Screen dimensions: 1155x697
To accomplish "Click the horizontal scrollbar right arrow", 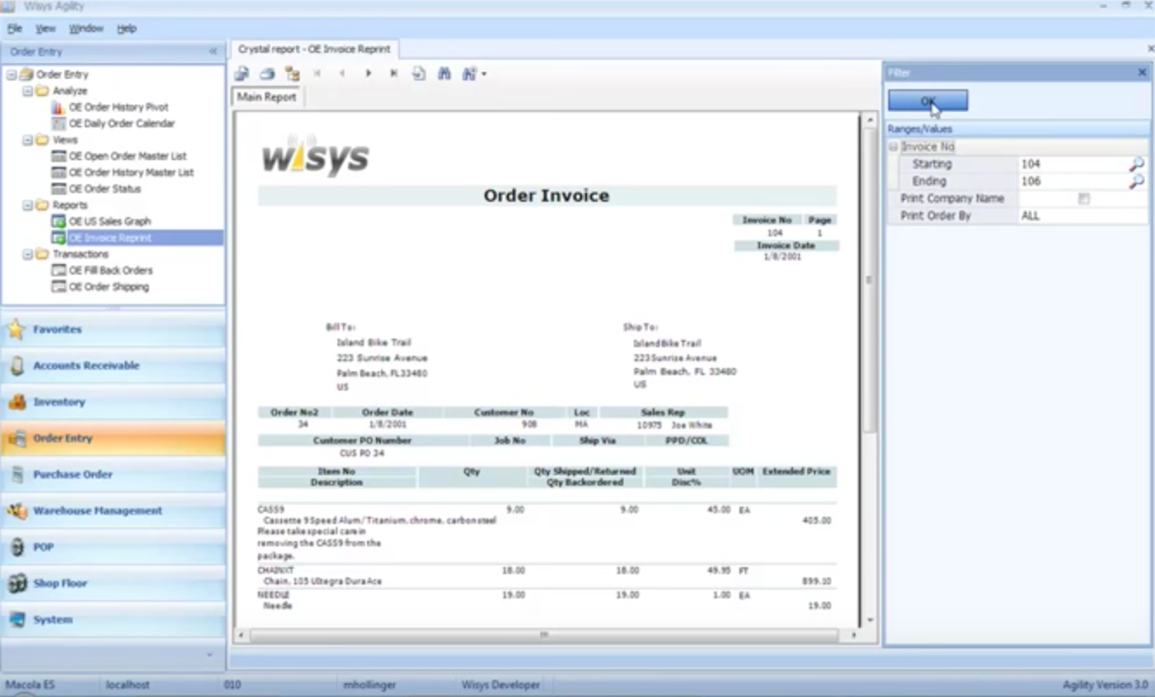I will (854, 636).
